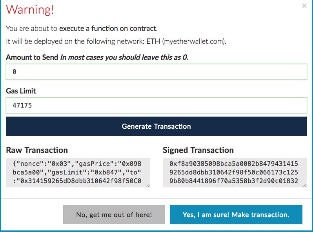Click the bold "execute a function on contract" text

(107, 29)
